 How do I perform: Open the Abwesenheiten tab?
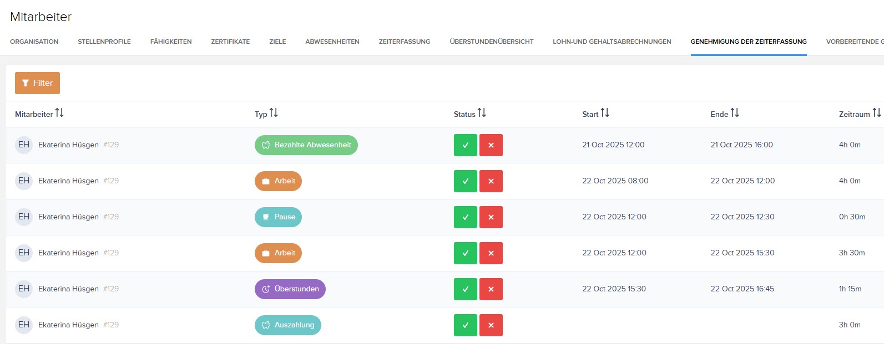coord(332,42)
